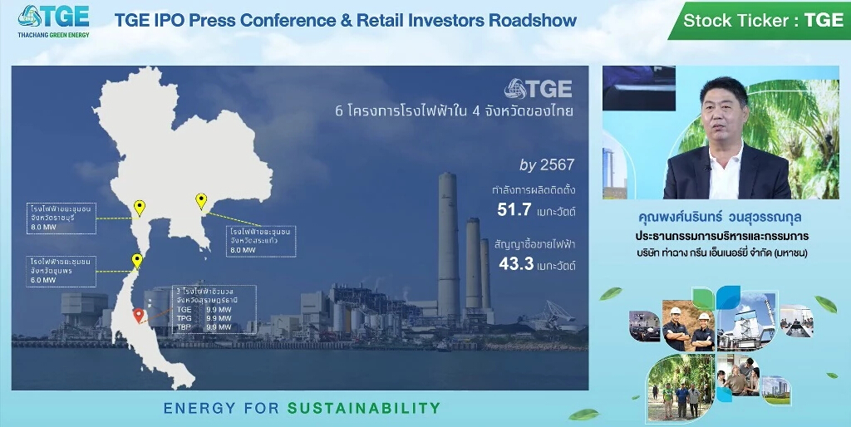Click the white TGE logo inside the slide

538,88
